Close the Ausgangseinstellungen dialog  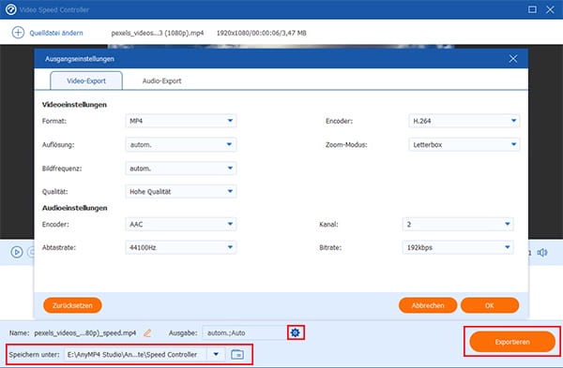(513, 59)
